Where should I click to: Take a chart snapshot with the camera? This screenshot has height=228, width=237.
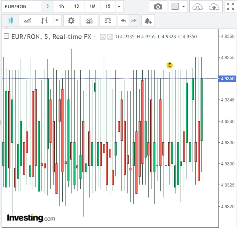click(158, 6)
